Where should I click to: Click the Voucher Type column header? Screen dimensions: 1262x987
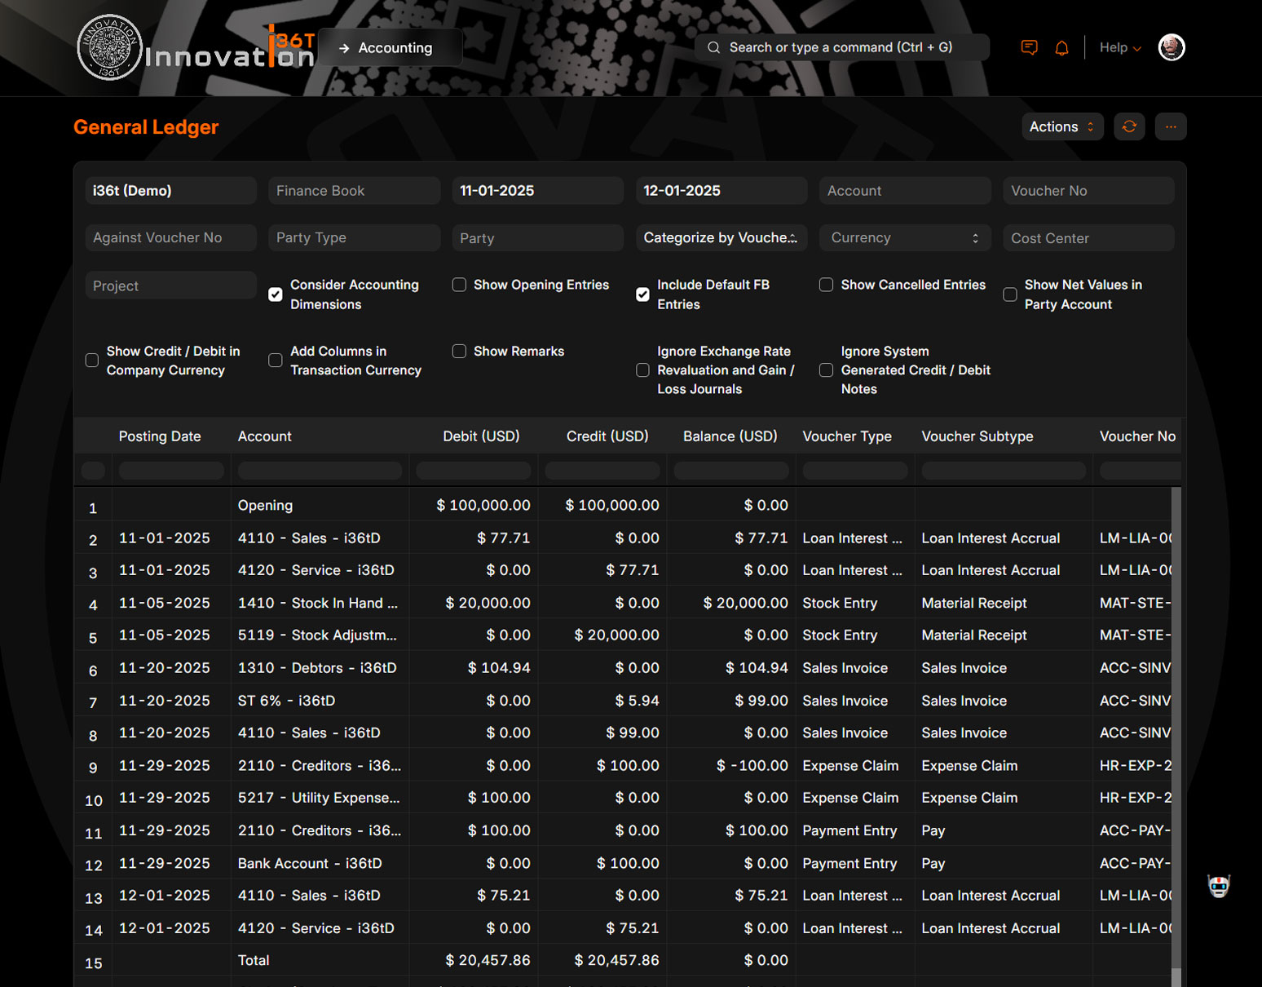[846, 436]
